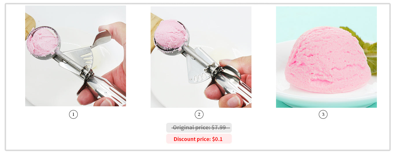
Task: Click the teal table surface in third photo
Action: coord(326,105)
